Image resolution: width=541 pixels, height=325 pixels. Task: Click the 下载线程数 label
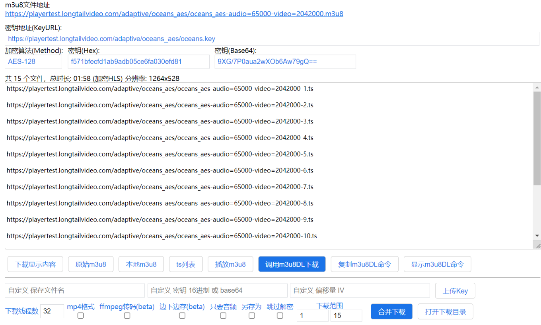pos(22,311)
